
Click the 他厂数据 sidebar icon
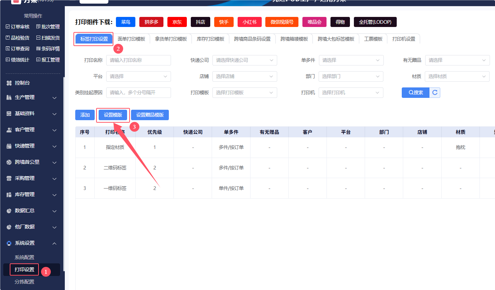coord(9,227)
